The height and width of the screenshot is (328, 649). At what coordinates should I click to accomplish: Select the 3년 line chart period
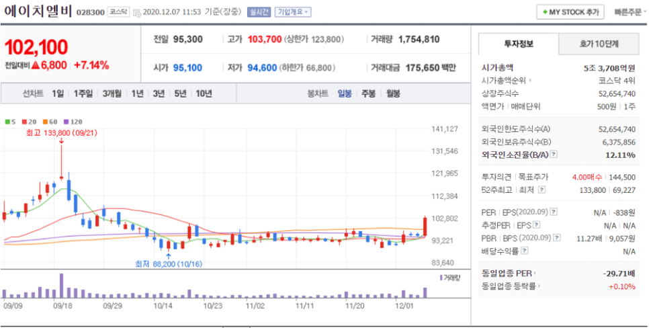coord(159,93)
